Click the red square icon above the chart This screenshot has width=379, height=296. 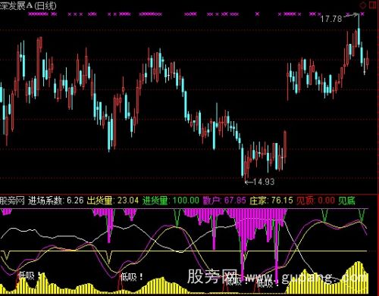(x=373, y=5)
